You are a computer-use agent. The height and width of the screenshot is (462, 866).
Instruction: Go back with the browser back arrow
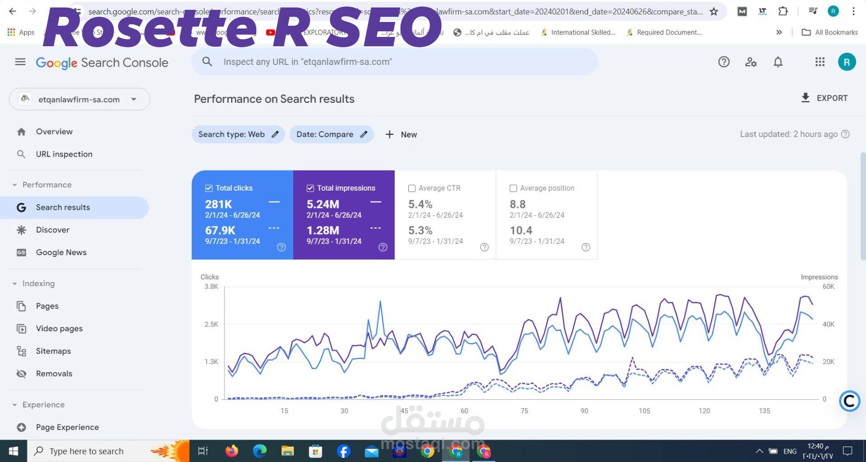pos(13,11)
